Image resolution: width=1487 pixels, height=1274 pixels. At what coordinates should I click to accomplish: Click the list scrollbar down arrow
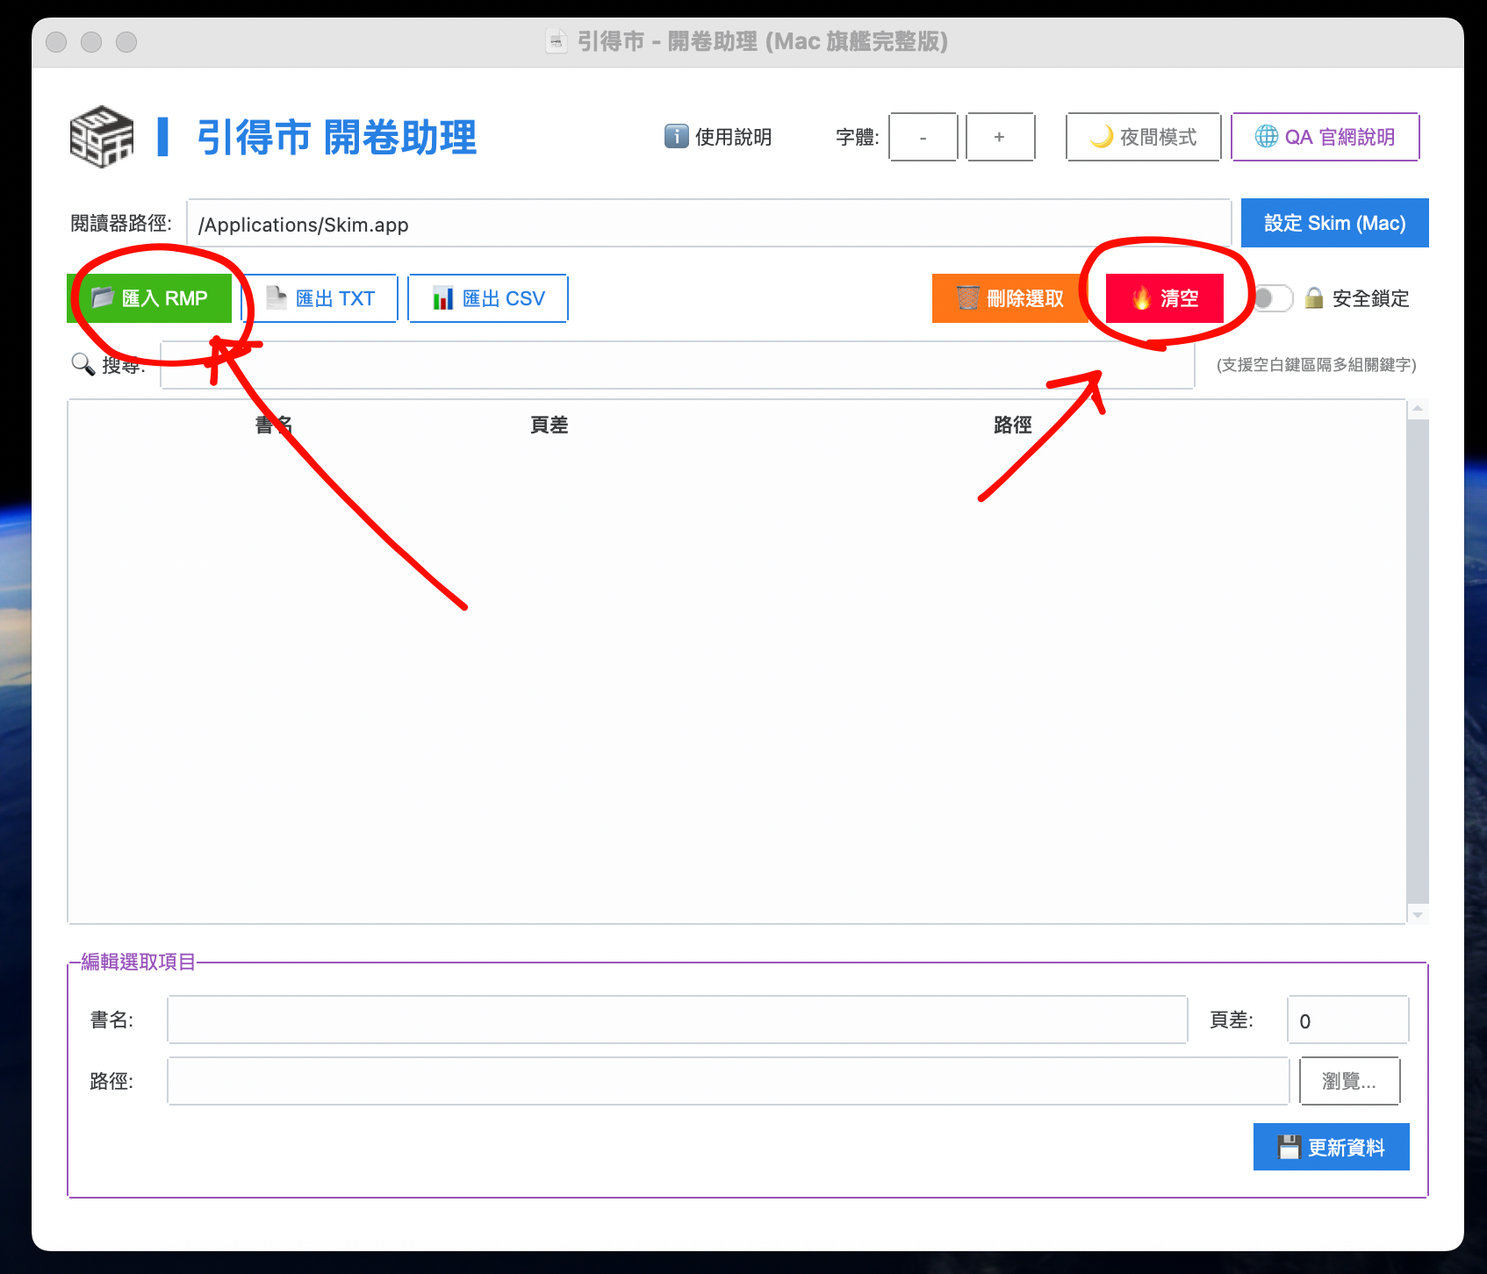click(1418, 915)
